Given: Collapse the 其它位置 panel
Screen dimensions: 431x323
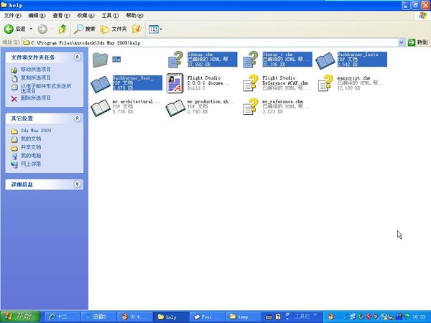Looking at the screenshot, I should click(x=78, y=118).
